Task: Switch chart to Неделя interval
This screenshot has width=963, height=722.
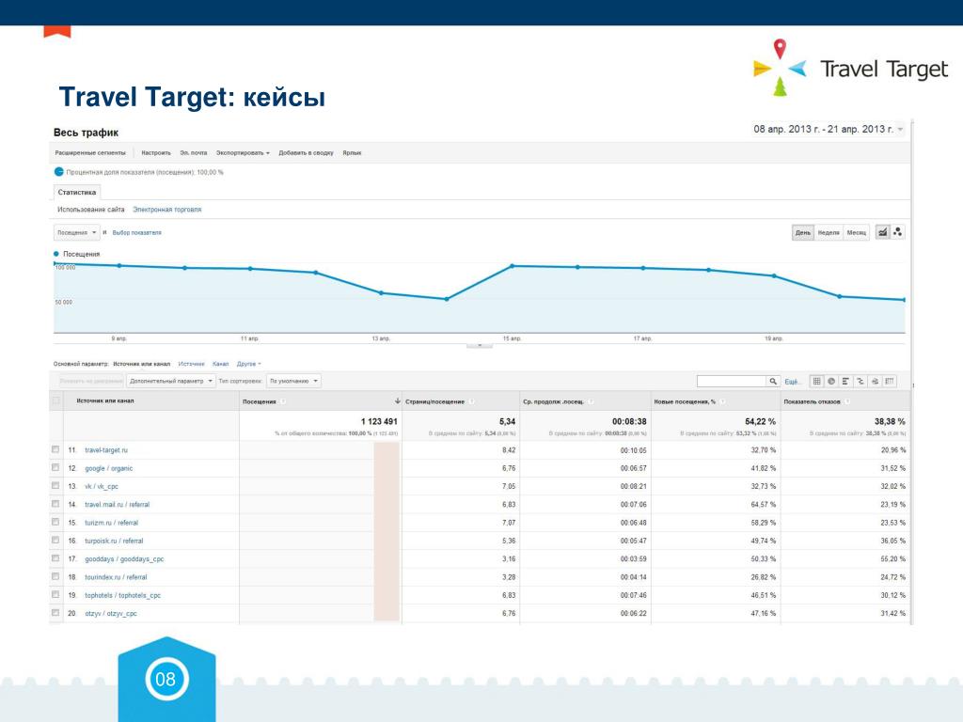Action: [x=829, y=233]
